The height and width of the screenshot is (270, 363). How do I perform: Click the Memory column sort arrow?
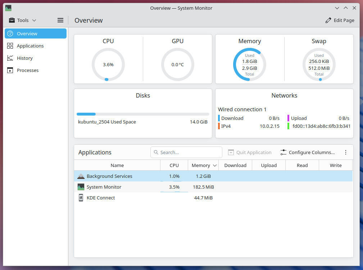tap(215, 166)
